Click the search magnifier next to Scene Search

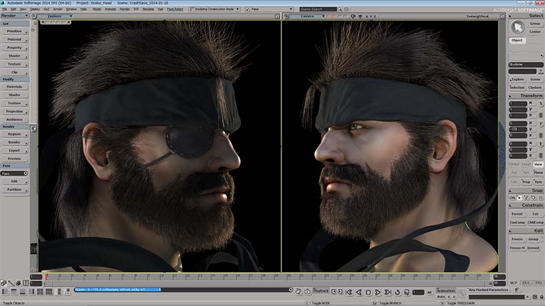(339, 10)
